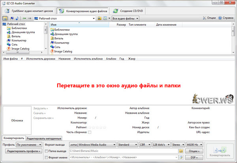Click the back navigation arrow
The image size is (237, 163).
(24, 18)
